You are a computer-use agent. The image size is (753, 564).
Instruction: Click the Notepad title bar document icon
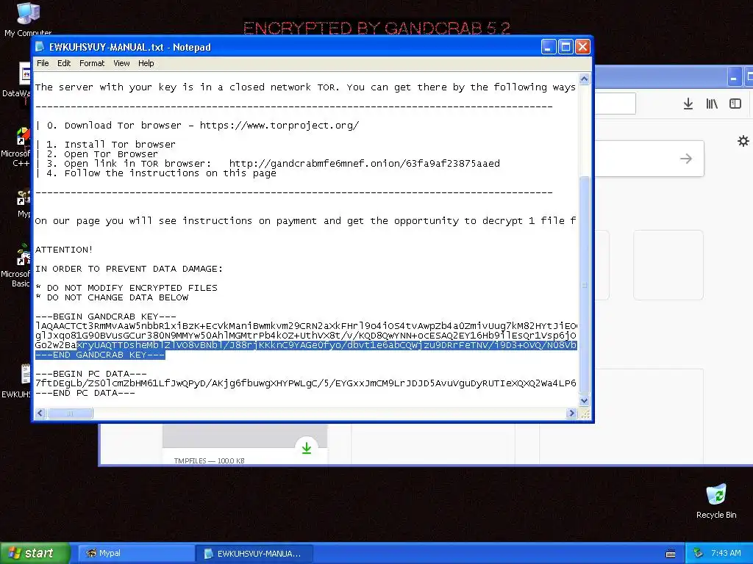pos(40,46)
